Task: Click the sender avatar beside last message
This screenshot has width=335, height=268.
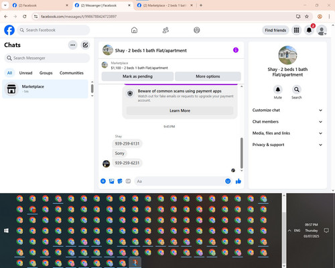Action: [106, 163]
